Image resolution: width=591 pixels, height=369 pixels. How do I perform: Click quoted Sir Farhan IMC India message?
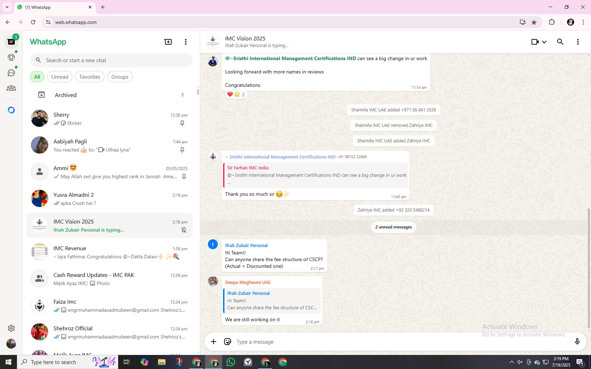pos(316,175)
